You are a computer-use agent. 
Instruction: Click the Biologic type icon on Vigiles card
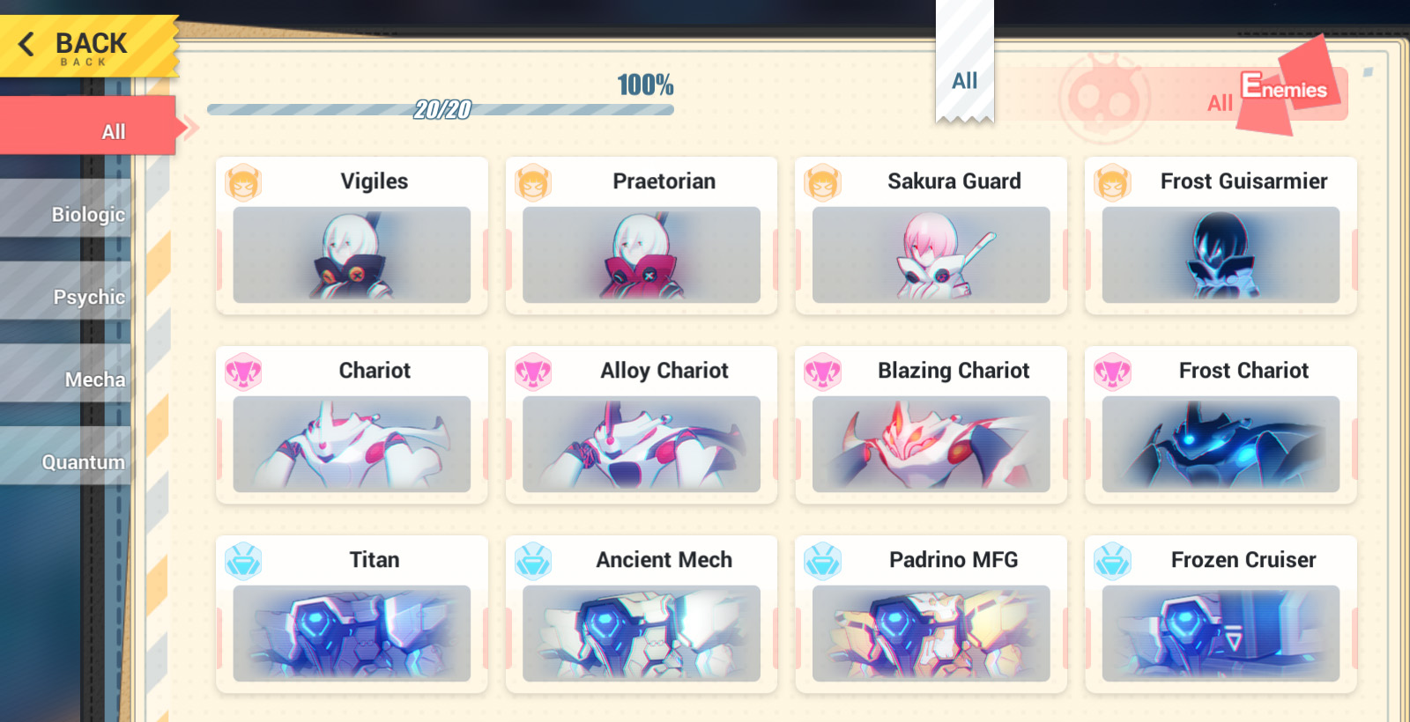(243, 183)
